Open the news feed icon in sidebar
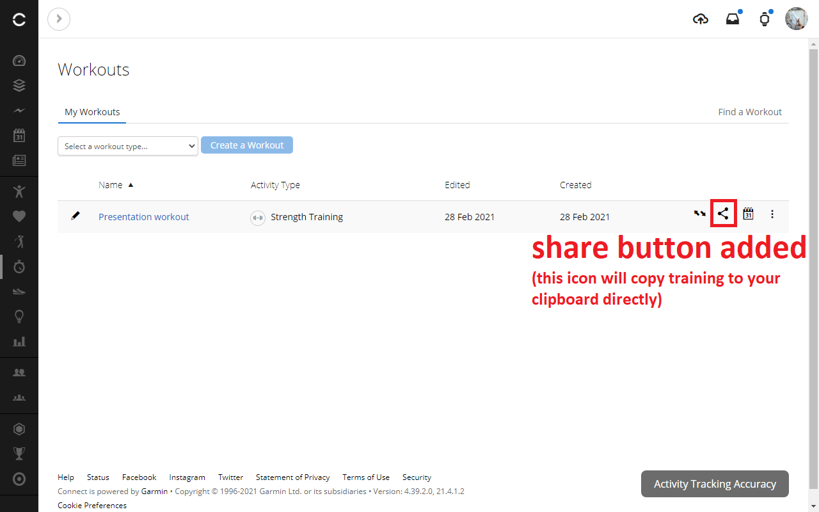Viewport: 819px width, 512px height. pyautogui.click(x=19, y=161)
